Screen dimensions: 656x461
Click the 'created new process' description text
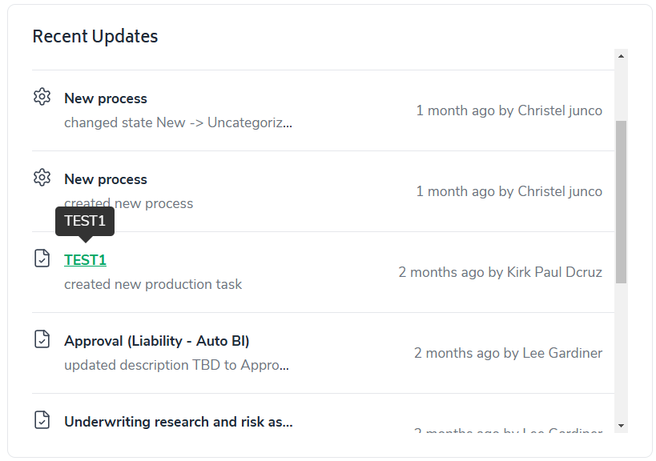128,204
